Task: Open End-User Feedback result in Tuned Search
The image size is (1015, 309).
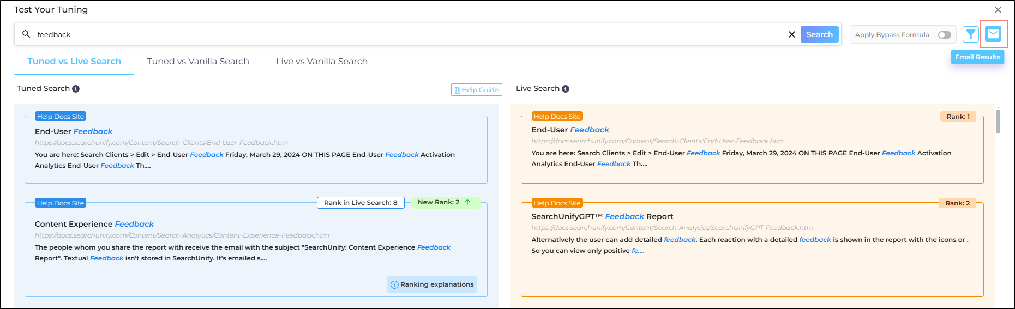Action: click(74, 131)
